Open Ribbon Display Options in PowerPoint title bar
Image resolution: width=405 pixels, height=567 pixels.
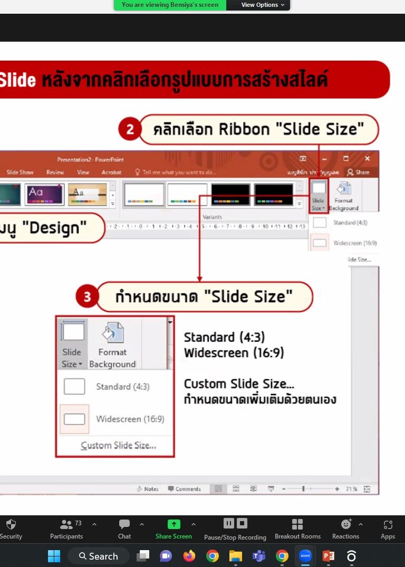click(303, 159)
